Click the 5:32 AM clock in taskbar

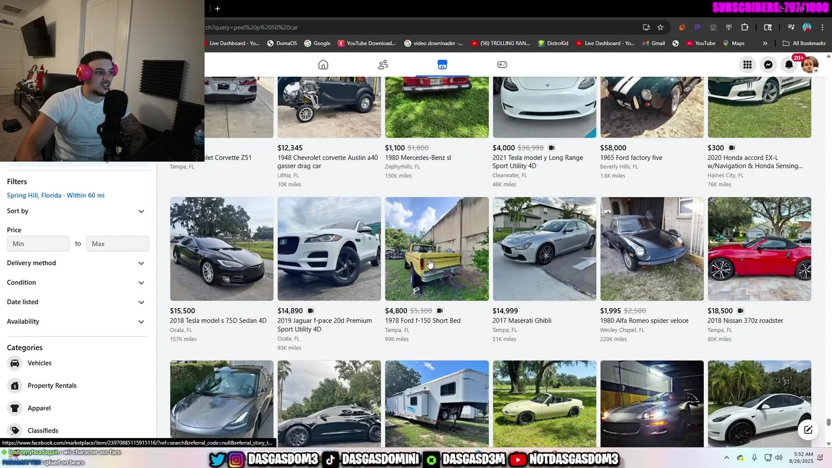point(805,454)
